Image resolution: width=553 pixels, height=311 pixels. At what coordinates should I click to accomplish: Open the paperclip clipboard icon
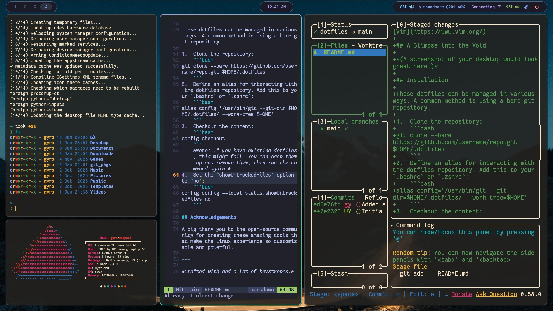pyautogui.click(x=526, y=7)
